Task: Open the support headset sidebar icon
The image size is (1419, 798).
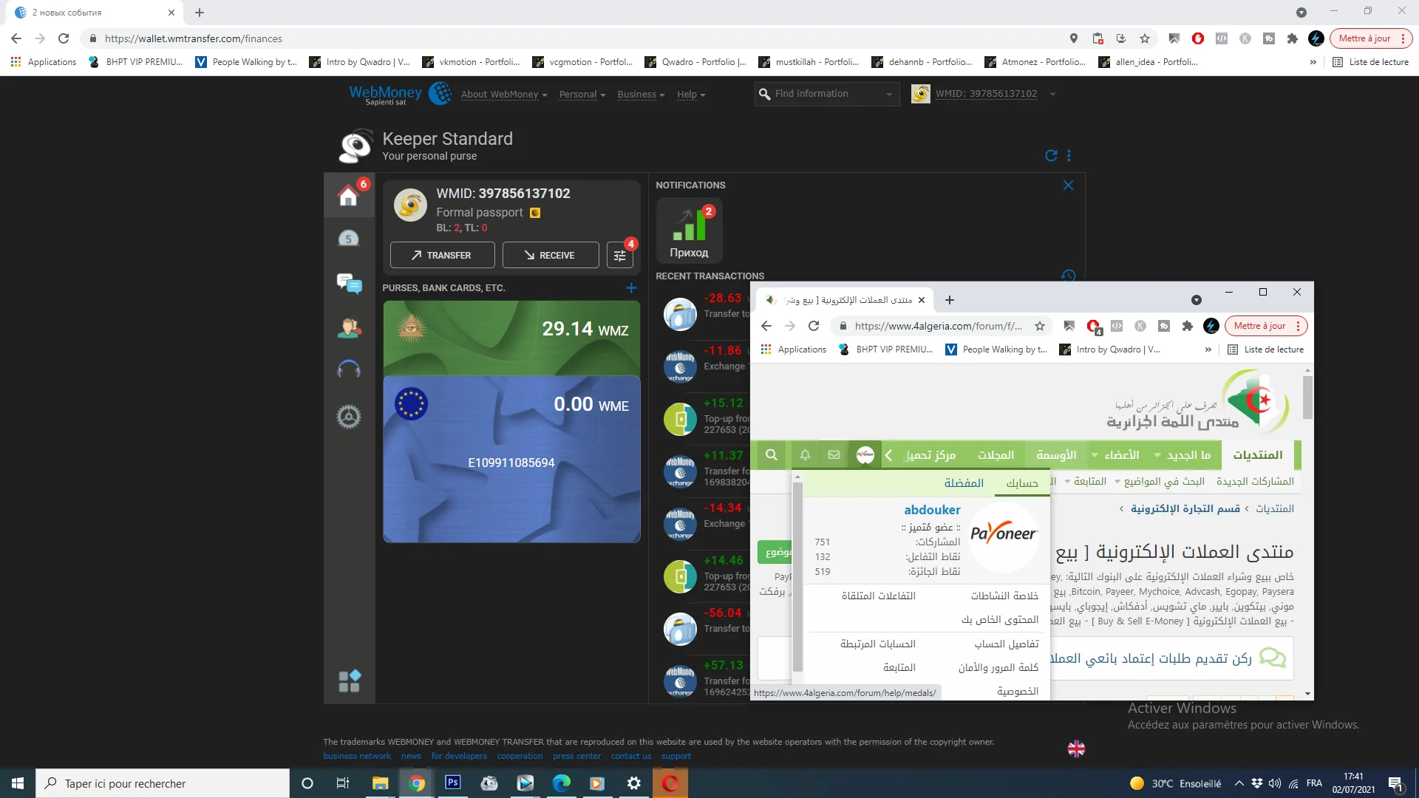Action: 349,369
